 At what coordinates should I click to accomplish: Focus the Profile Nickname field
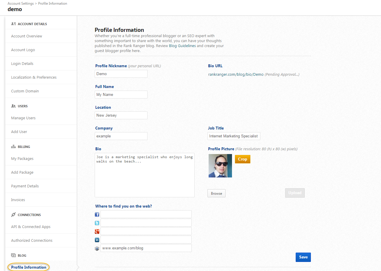pyautogui.click(x=121, y=74)
